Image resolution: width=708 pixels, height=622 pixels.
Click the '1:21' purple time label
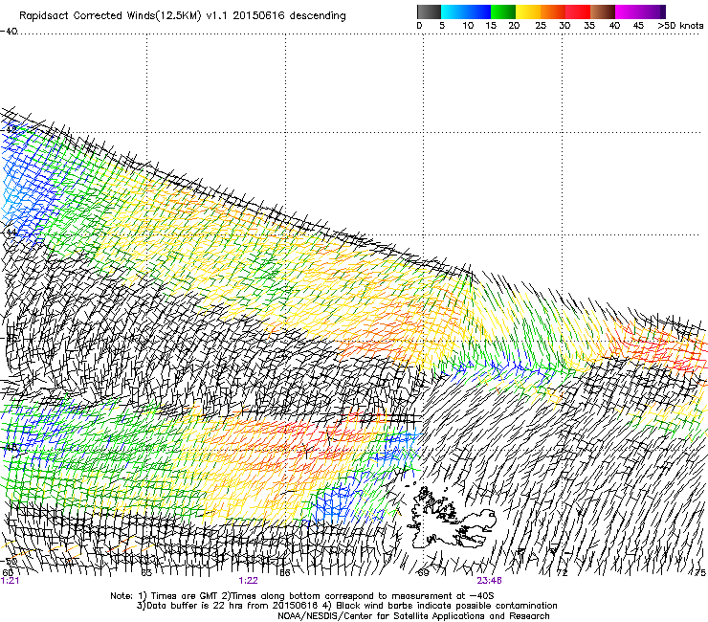pyautogui.click(x=10, y=581)
